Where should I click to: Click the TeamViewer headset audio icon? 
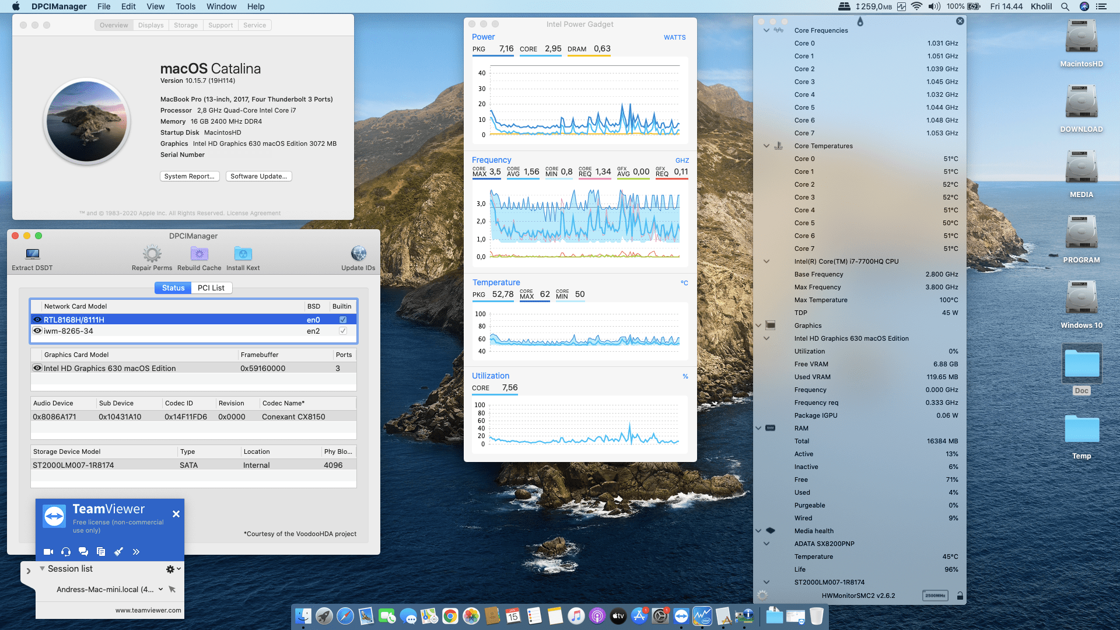(x=66, y=552)
